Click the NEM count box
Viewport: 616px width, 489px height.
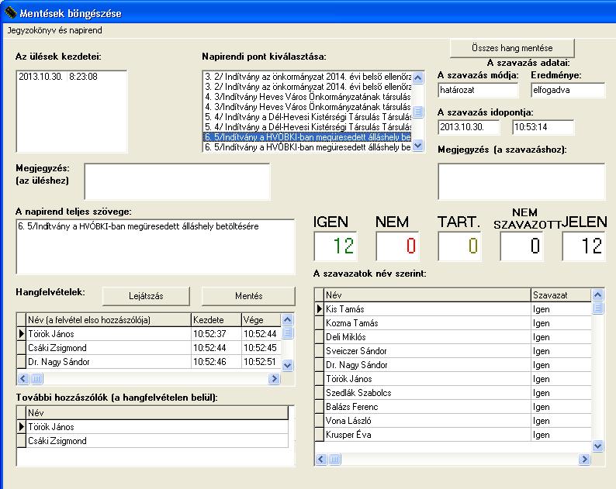click(x=397, y=246)
